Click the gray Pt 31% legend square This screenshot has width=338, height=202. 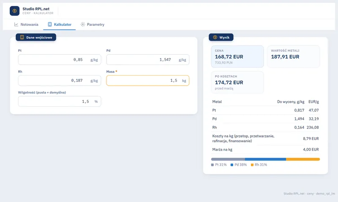(213, 165)
